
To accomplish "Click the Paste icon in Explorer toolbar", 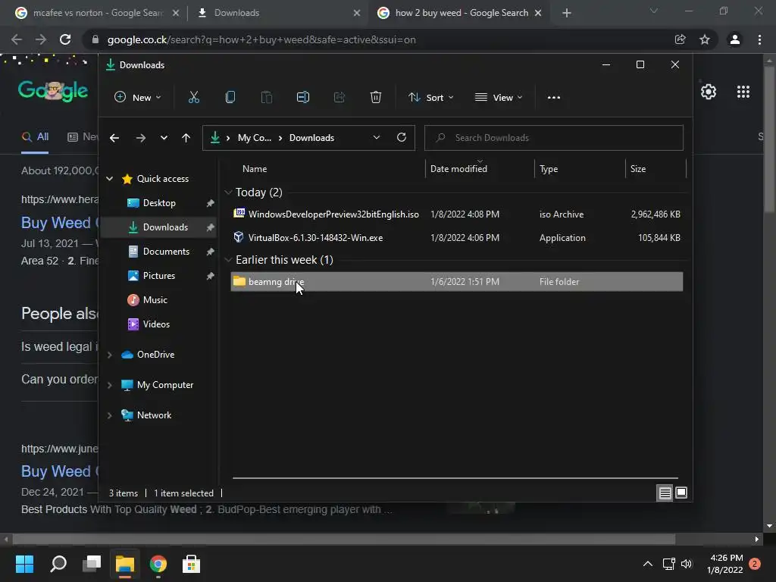I will [x=266, y=98].
